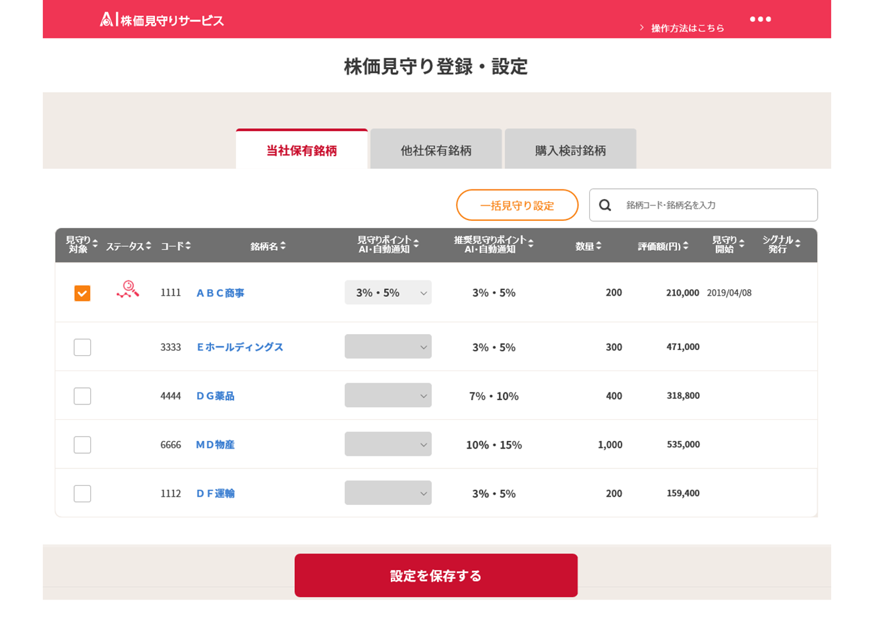
Task: Open the 3%・5% dropdown for ABC商事
Action: coord(388,292)
